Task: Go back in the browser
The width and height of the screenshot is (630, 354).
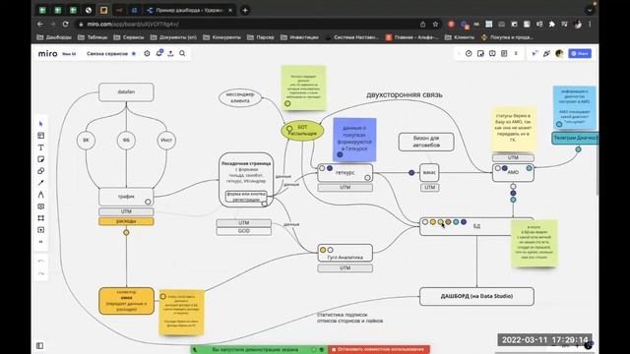Action: [x=40, y=24]
